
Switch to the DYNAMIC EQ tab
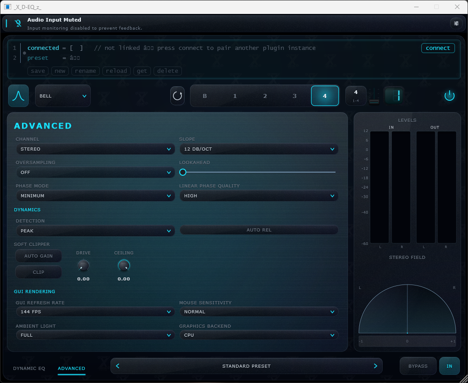(29, 368)
